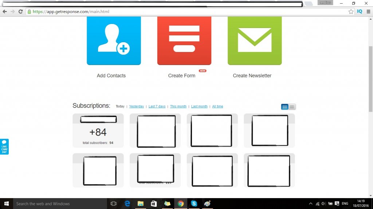This screenshot has height=209, width=373.
Task: Show Yesterday's subscriptions
Action: [136, 106]
